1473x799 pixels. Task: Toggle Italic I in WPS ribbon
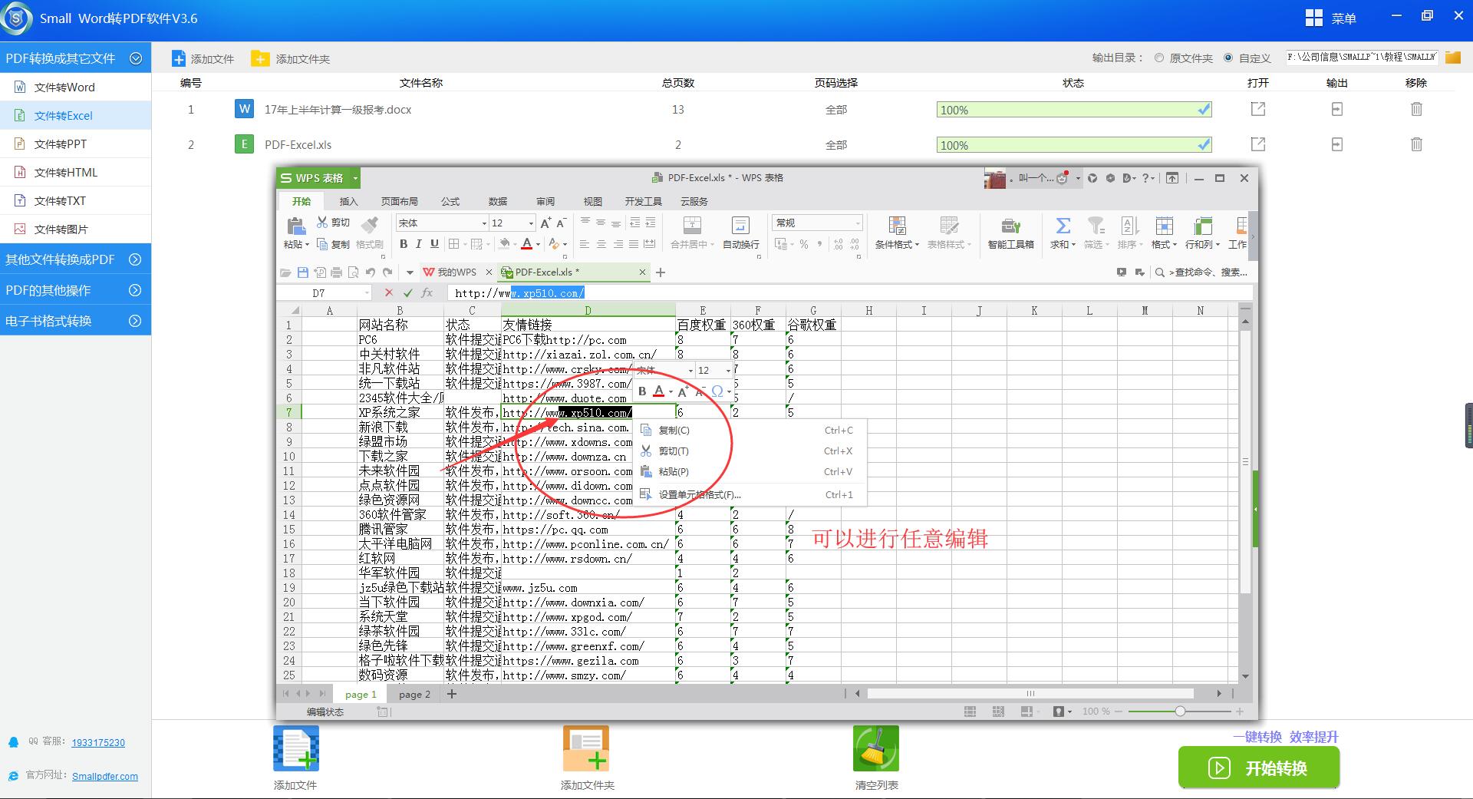click(419, 244)
